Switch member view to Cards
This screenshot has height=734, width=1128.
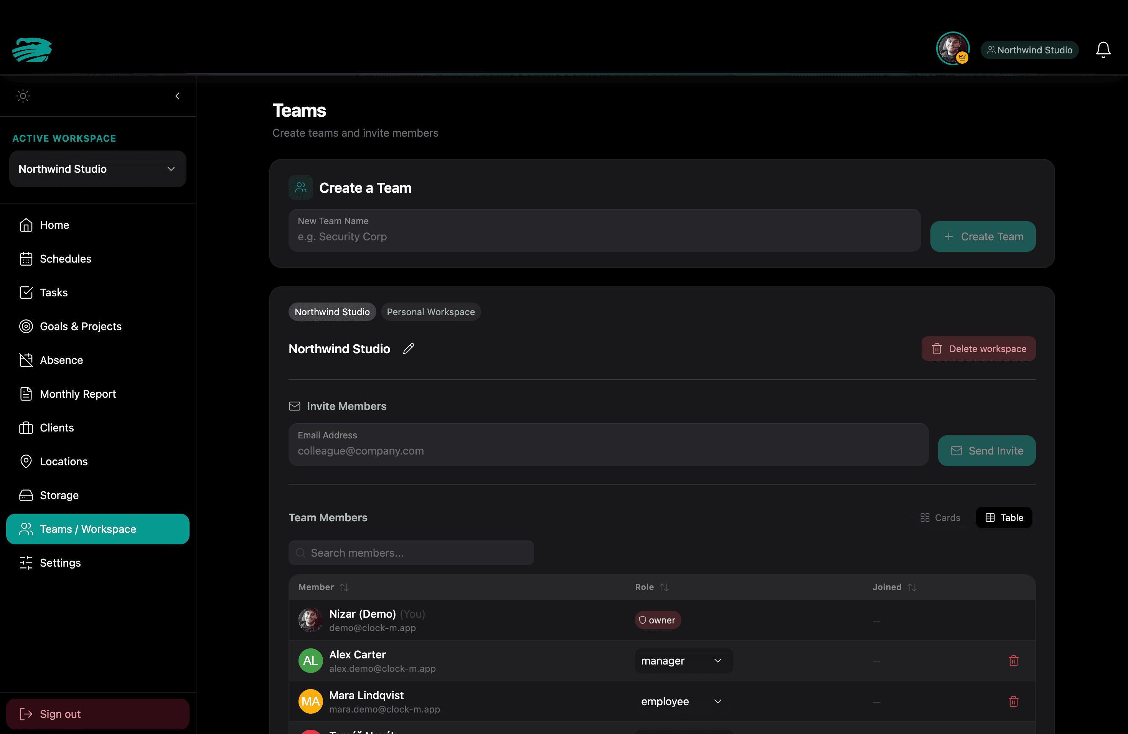tap(940, 517)
